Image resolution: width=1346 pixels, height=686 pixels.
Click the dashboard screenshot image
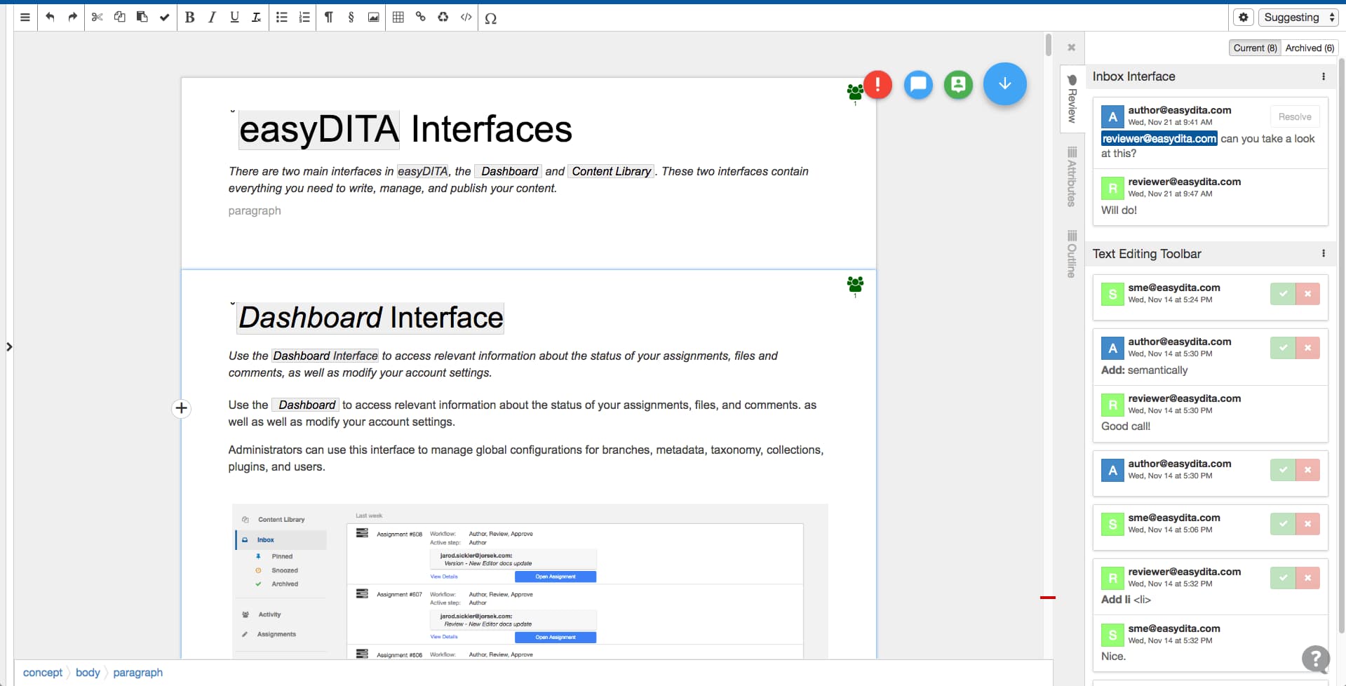coord(530,581)
